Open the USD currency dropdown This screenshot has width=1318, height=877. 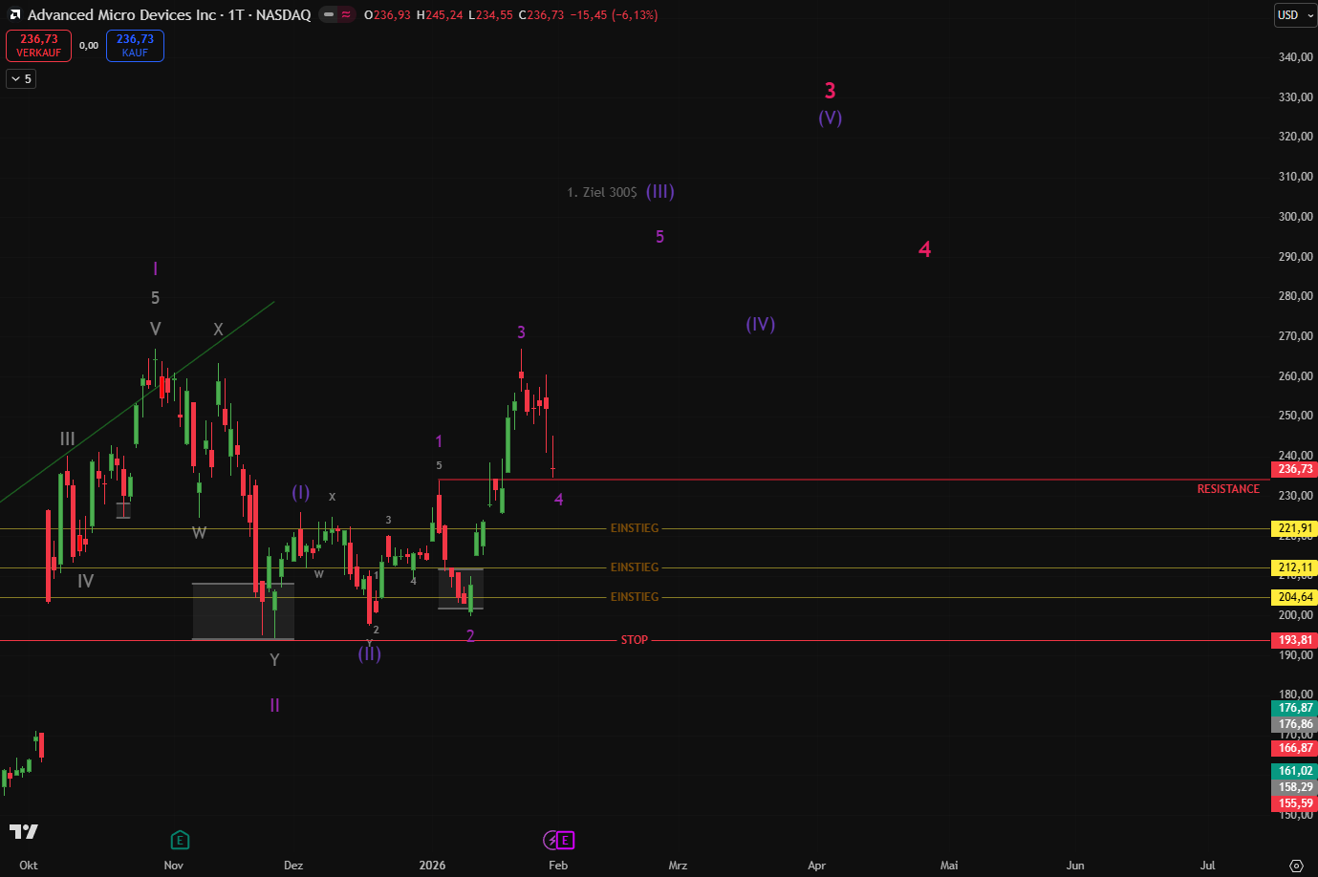tap(1295, 15)
